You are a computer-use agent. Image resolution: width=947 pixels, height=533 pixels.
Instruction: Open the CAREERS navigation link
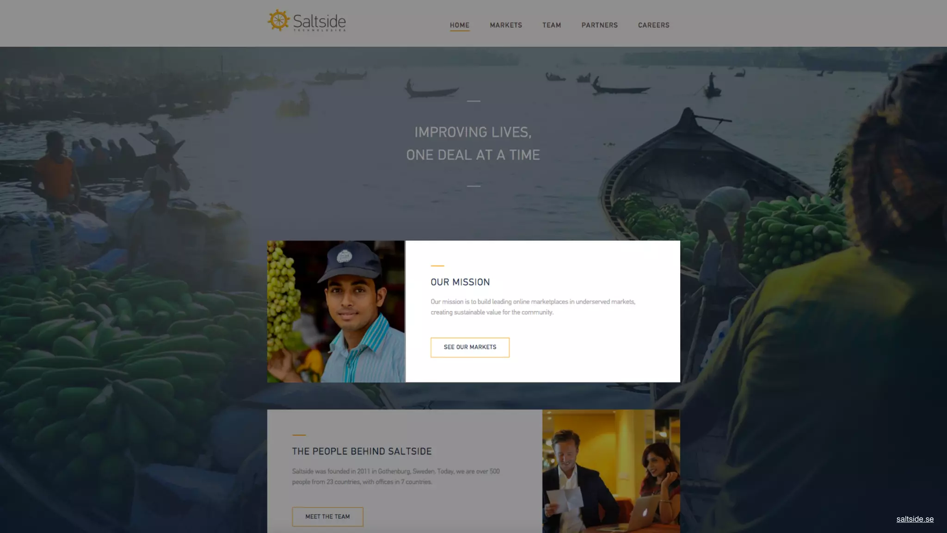[x=653, y=25]
